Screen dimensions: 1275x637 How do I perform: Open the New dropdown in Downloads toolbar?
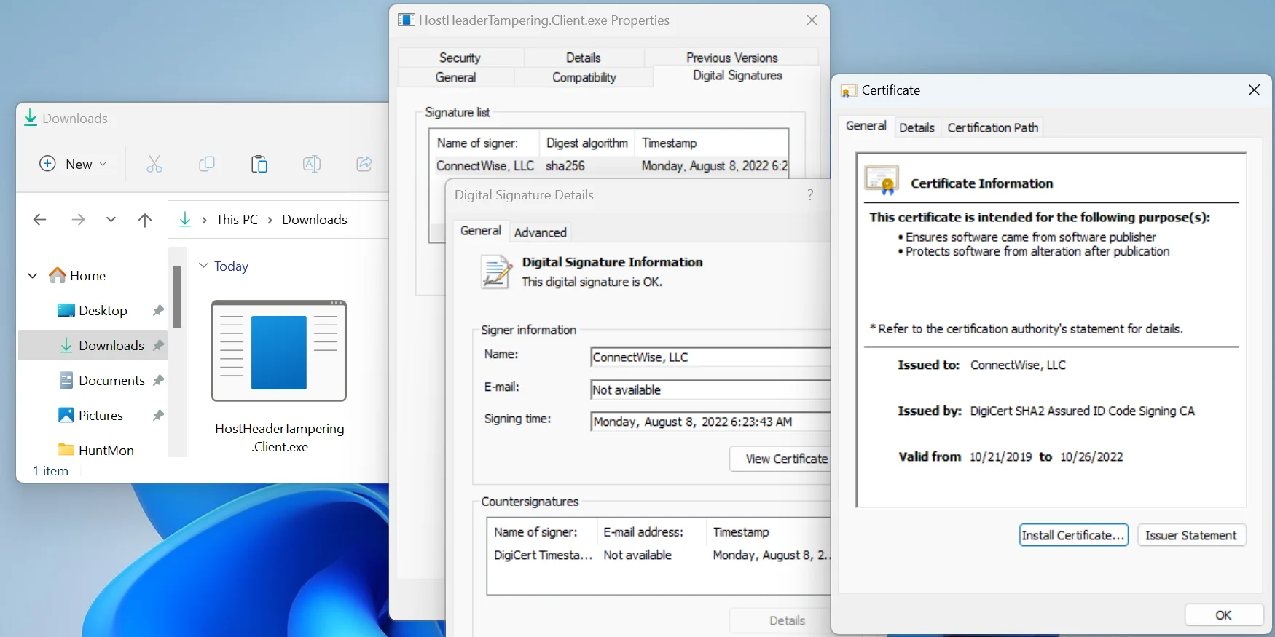pos(74,164)
